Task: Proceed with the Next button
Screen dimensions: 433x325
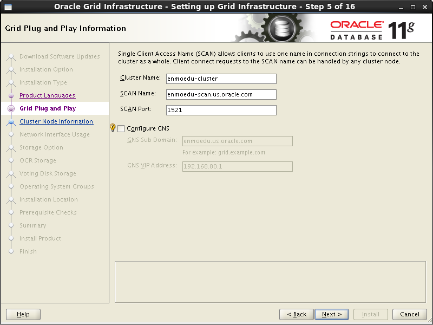Action: coord(332,314)
